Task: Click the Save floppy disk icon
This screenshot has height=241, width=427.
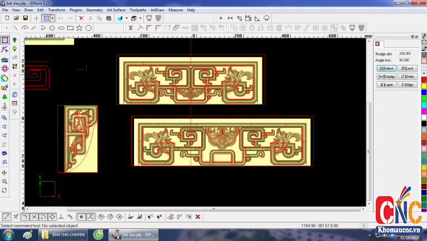Action: [25, 18]
